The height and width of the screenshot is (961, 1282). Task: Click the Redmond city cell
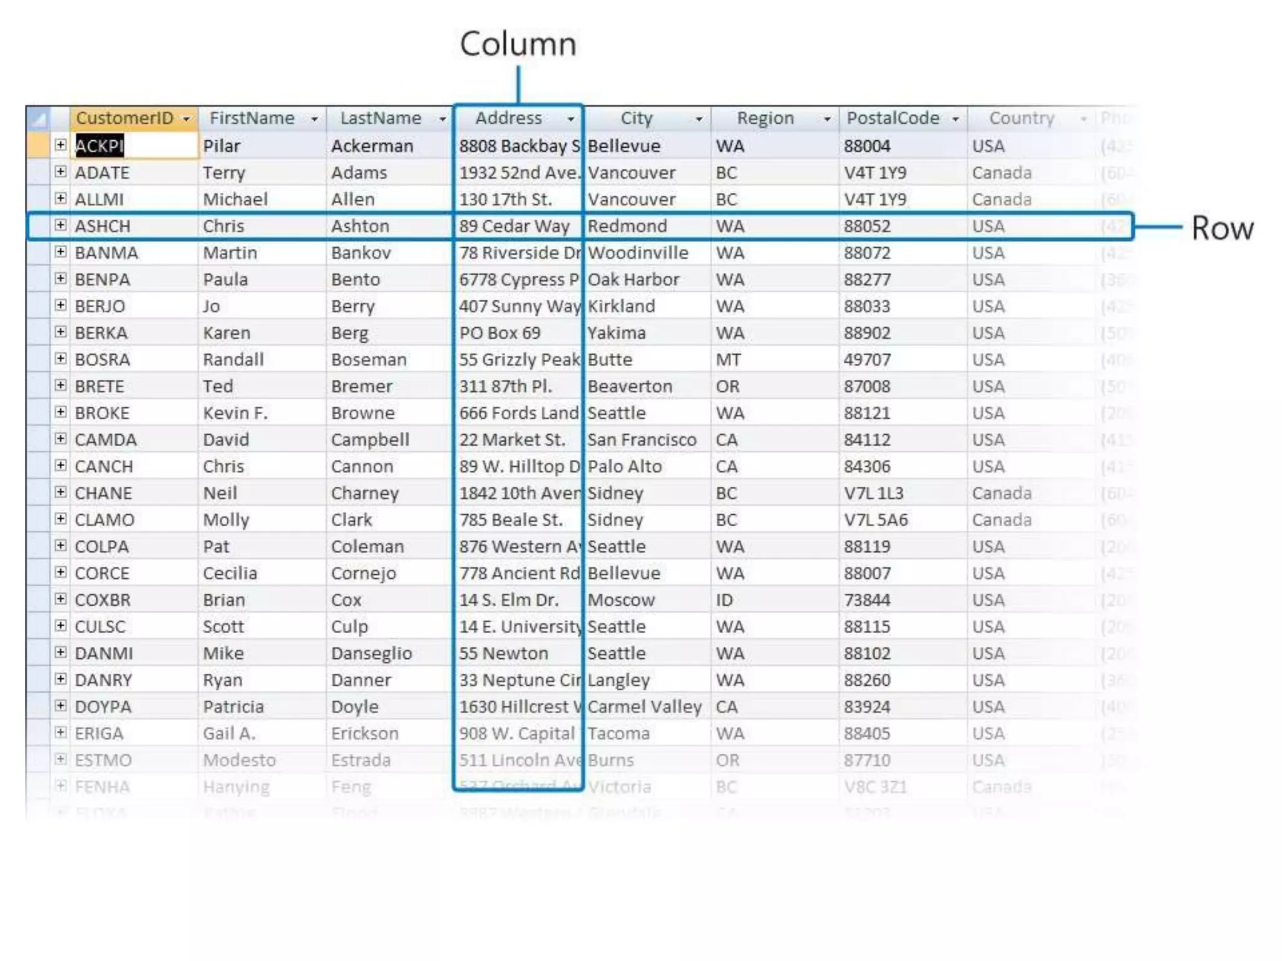[627, 226]
